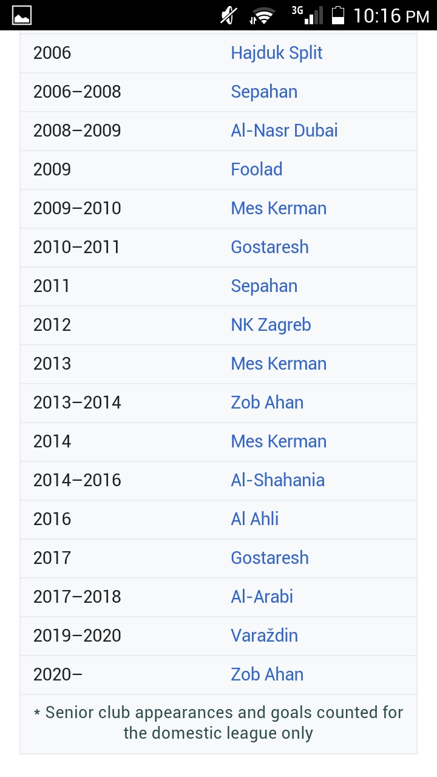Tap the 10:16 PM clock

[x=391, y=16]
